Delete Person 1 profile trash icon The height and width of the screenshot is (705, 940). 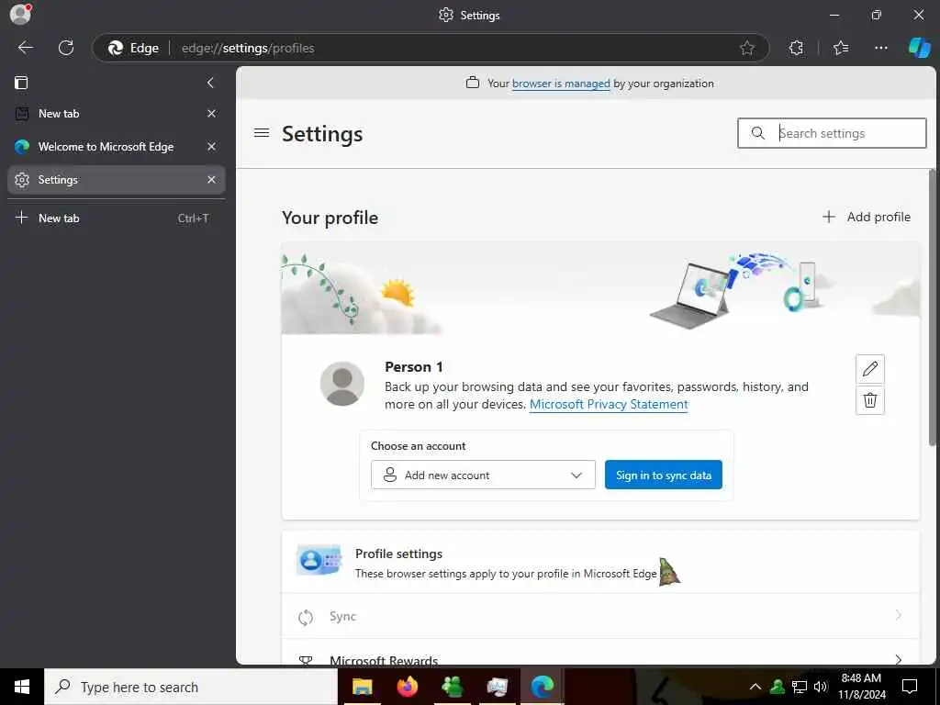click(x=870, y=400)
